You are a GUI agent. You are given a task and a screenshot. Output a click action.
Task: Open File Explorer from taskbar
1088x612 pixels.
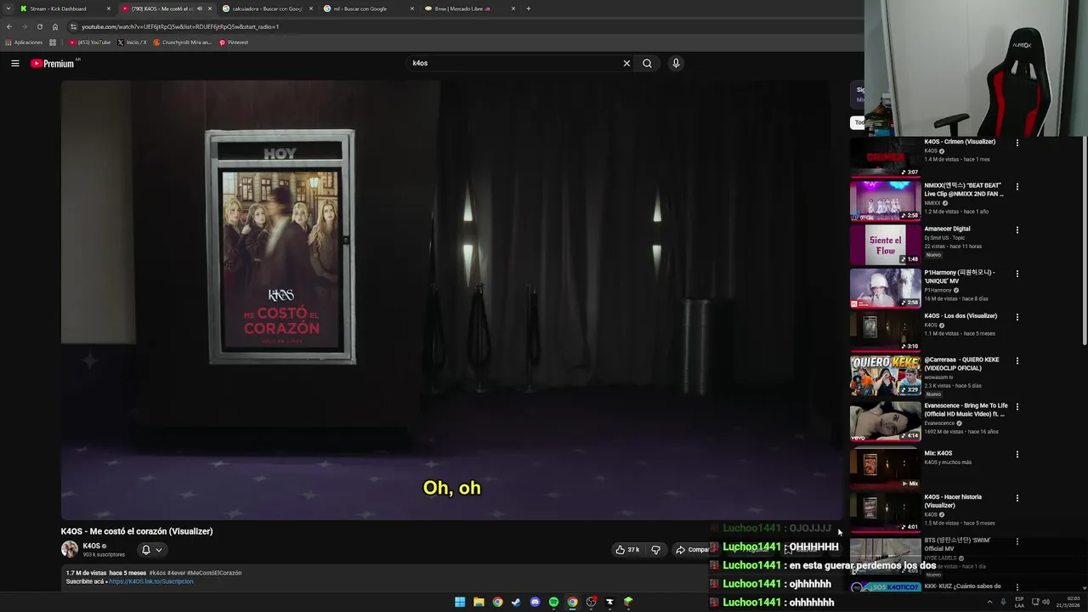coord(479,602)
